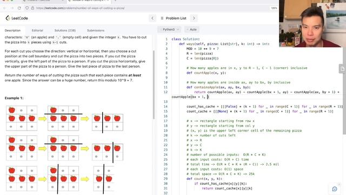The width and height of the screenshot is (346, 195).
Task: Click the 'R = len(pizza)' code line
Action: (199, 54)
